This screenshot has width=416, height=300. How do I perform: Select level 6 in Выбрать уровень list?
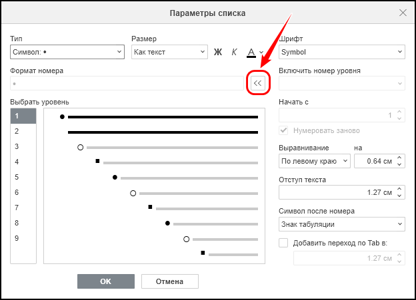tap(23, 192)
